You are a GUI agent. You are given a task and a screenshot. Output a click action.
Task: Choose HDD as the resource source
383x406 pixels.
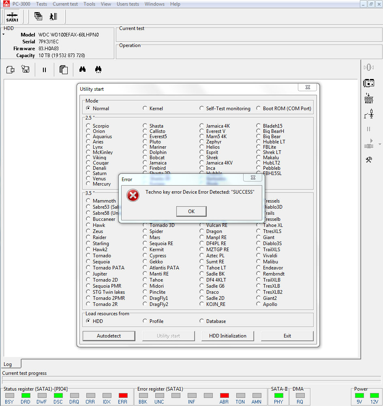click(88, 321)
